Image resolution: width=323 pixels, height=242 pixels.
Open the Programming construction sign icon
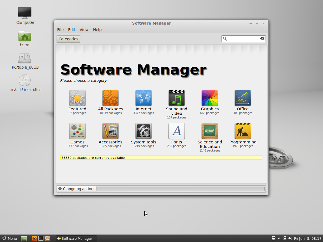point(243,131)
